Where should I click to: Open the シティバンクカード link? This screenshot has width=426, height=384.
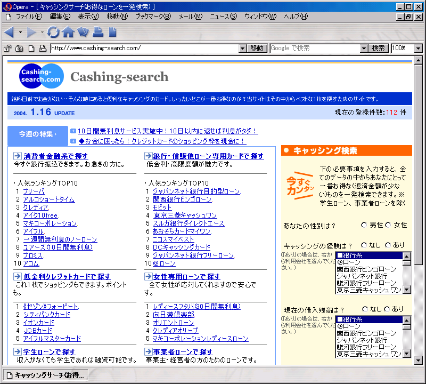tap(47, 315)
